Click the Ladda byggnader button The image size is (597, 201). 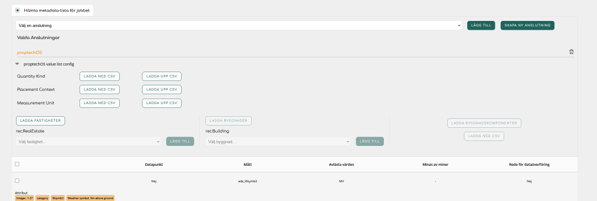coord(229,121)
